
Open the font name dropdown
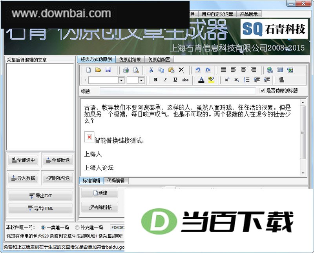121,80
